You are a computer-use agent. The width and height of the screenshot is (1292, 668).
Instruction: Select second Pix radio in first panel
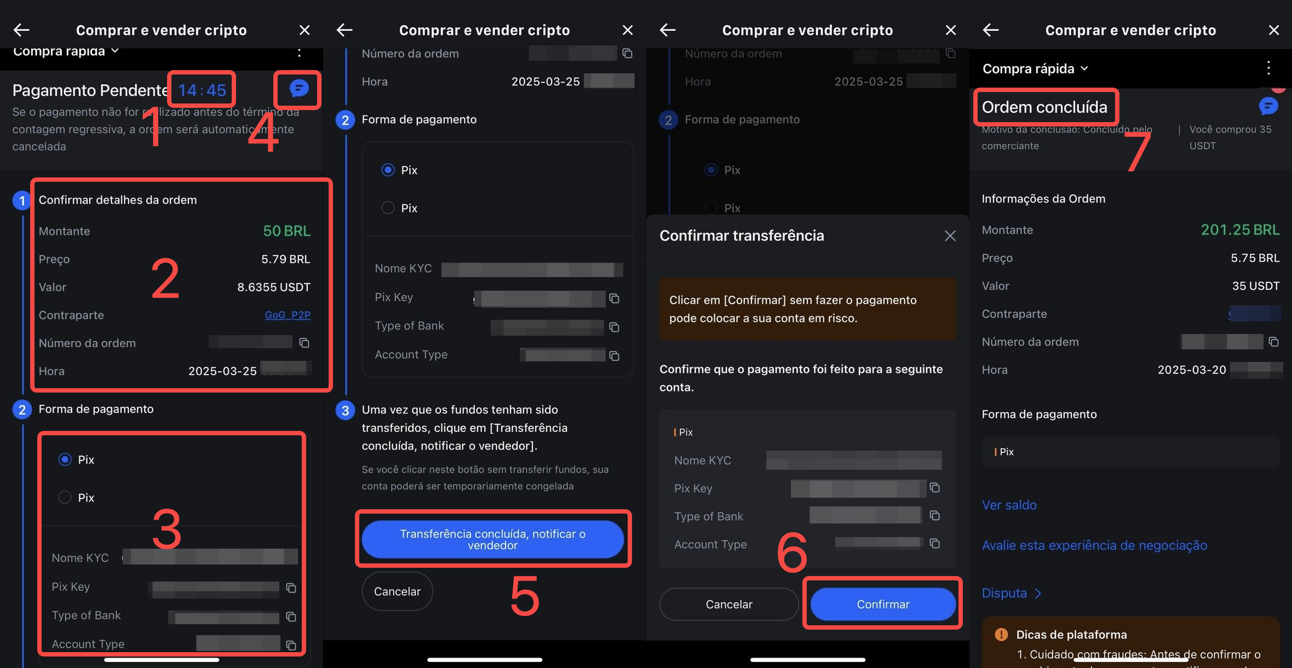tap(65, 497)
